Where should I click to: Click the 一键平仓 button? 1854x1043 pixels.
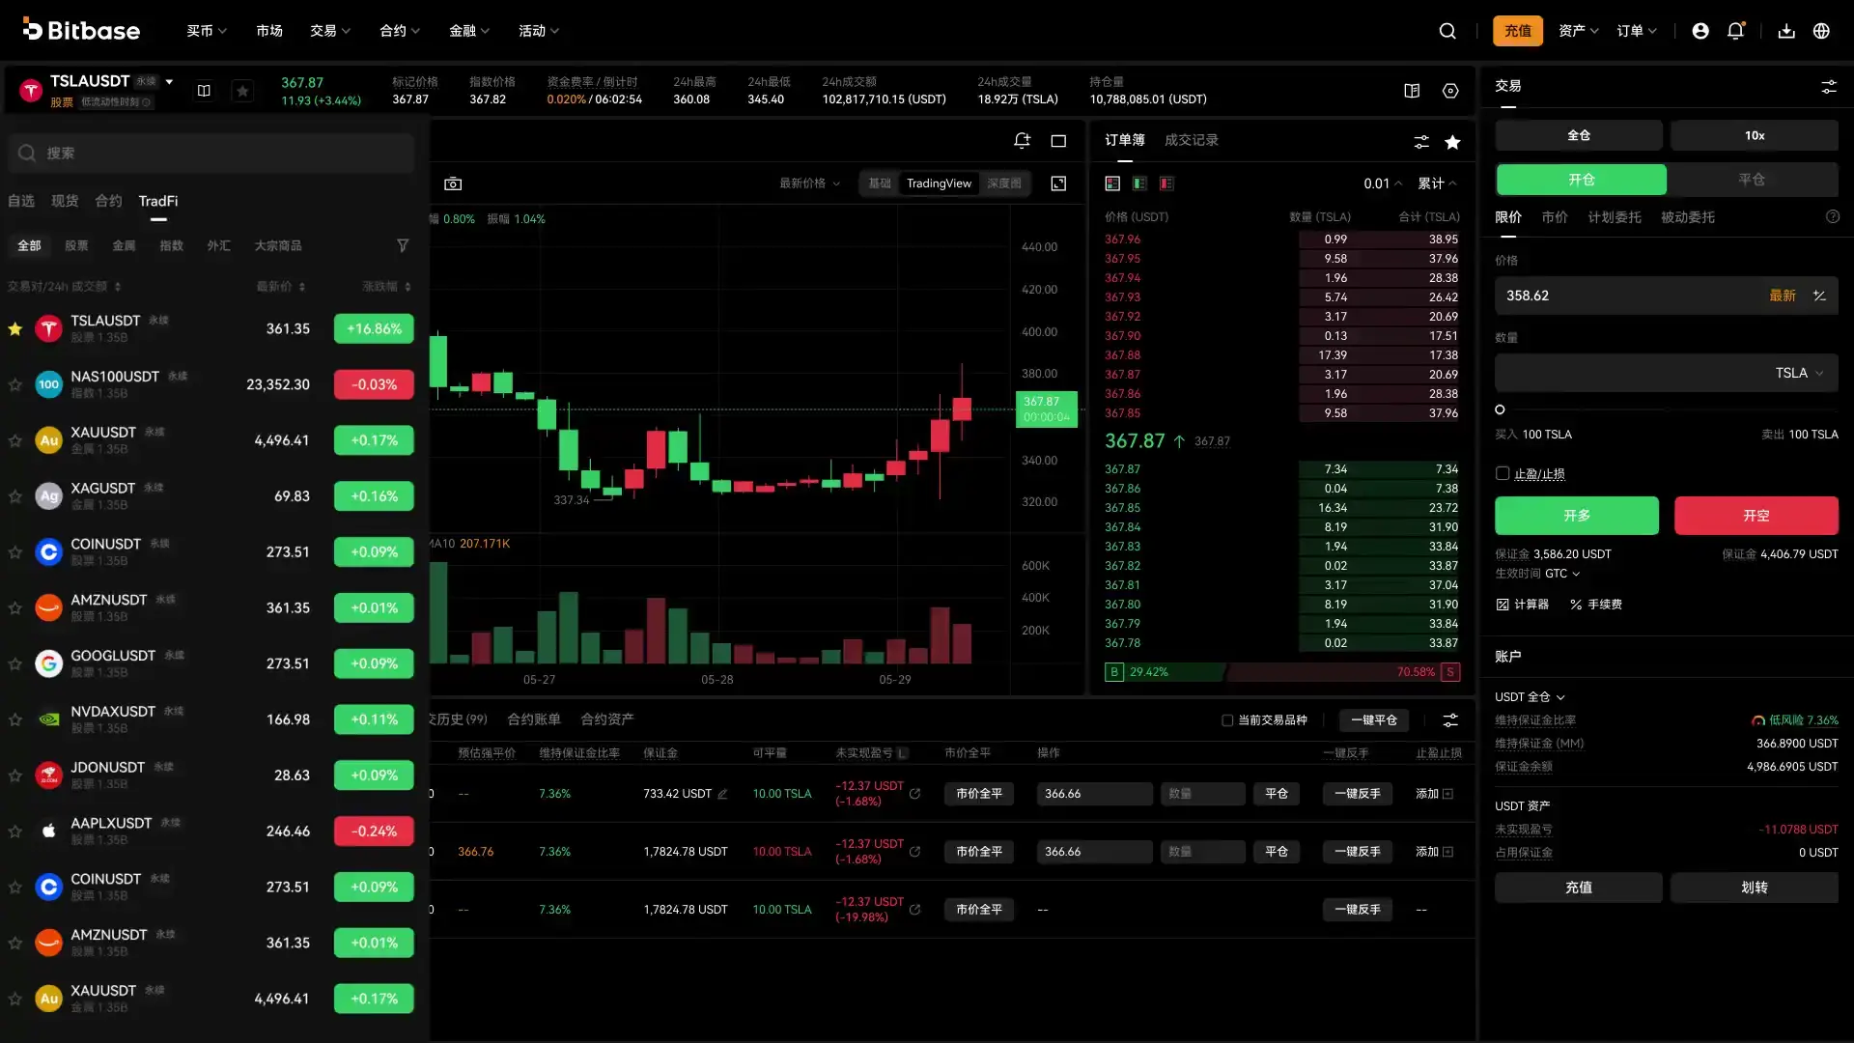pos(1374,720)
